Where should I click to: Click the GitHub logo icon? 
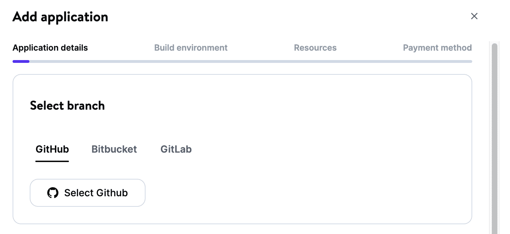(x=53, y=192)
